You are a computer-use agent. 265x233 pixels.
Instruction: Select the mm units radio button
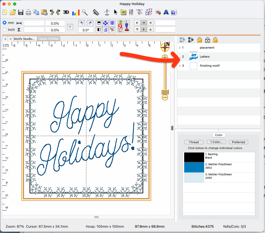[5, 23]
